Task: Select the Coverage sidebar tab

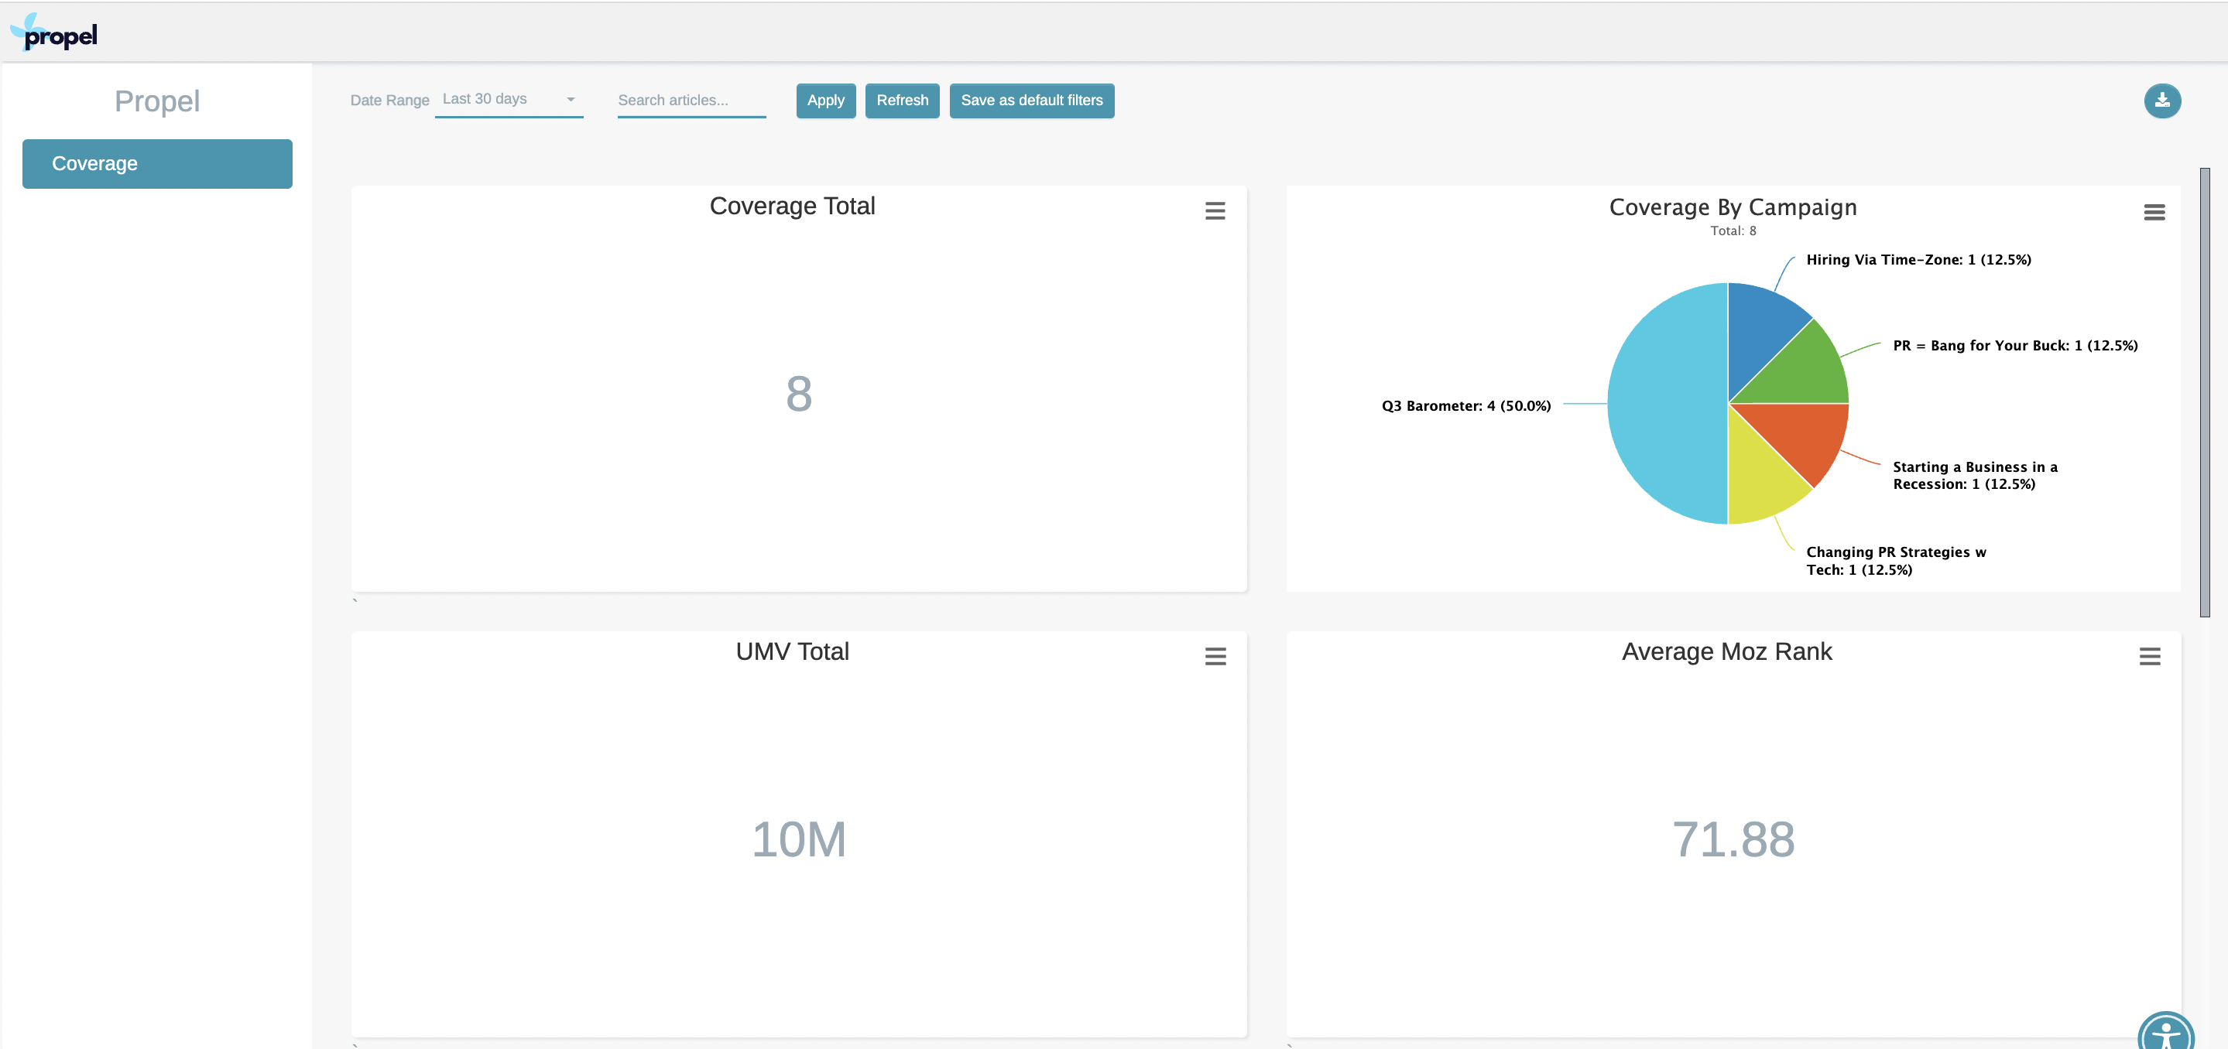Action: [157, 163]
